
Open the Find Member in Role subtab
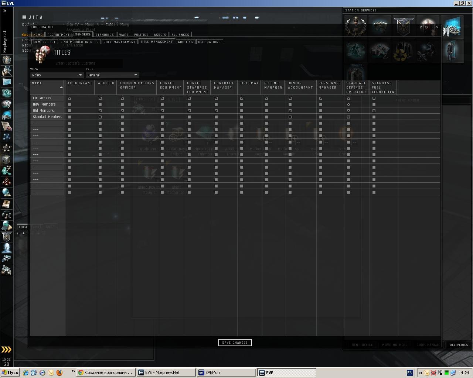click(x=79, y=42)
